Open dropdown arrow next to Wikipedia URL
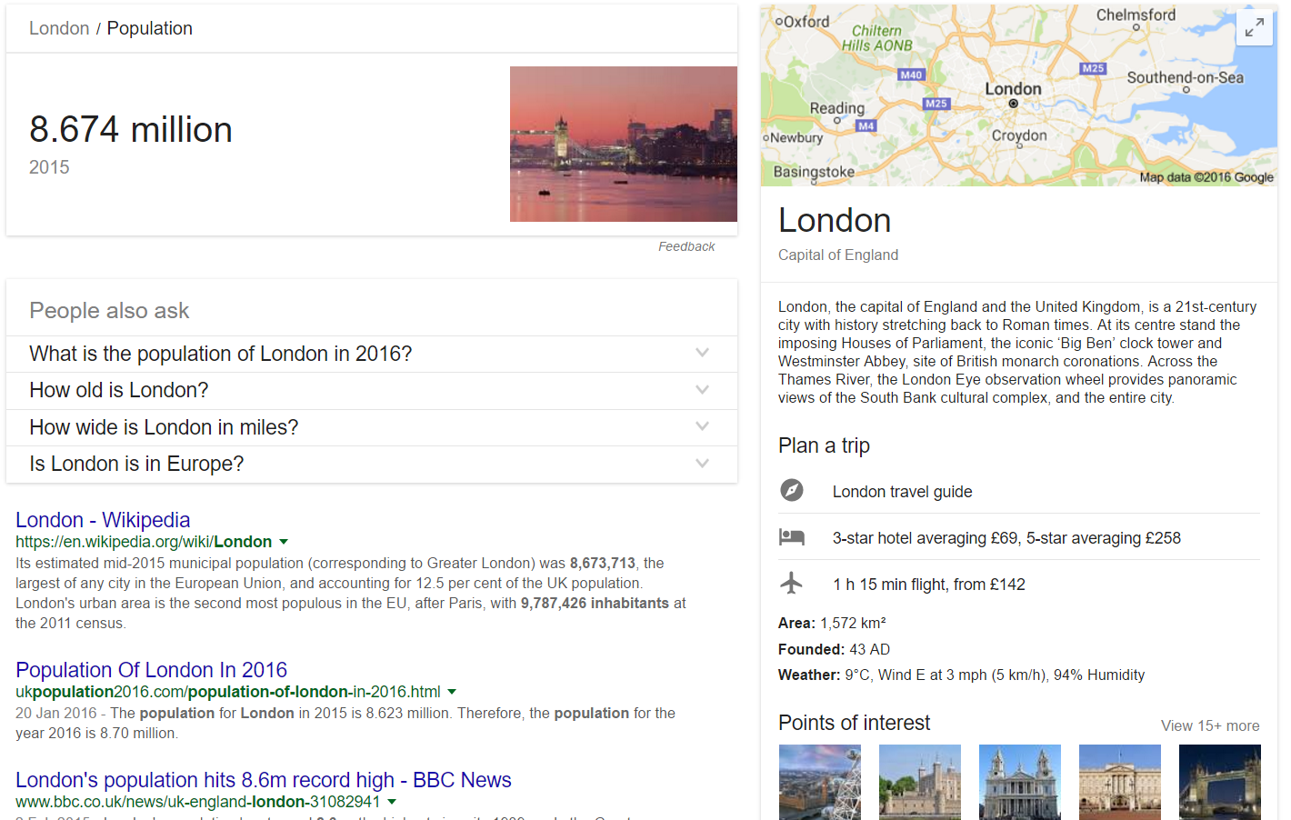Viewport: 1291px width, 820px height. [x=284, y=542]
